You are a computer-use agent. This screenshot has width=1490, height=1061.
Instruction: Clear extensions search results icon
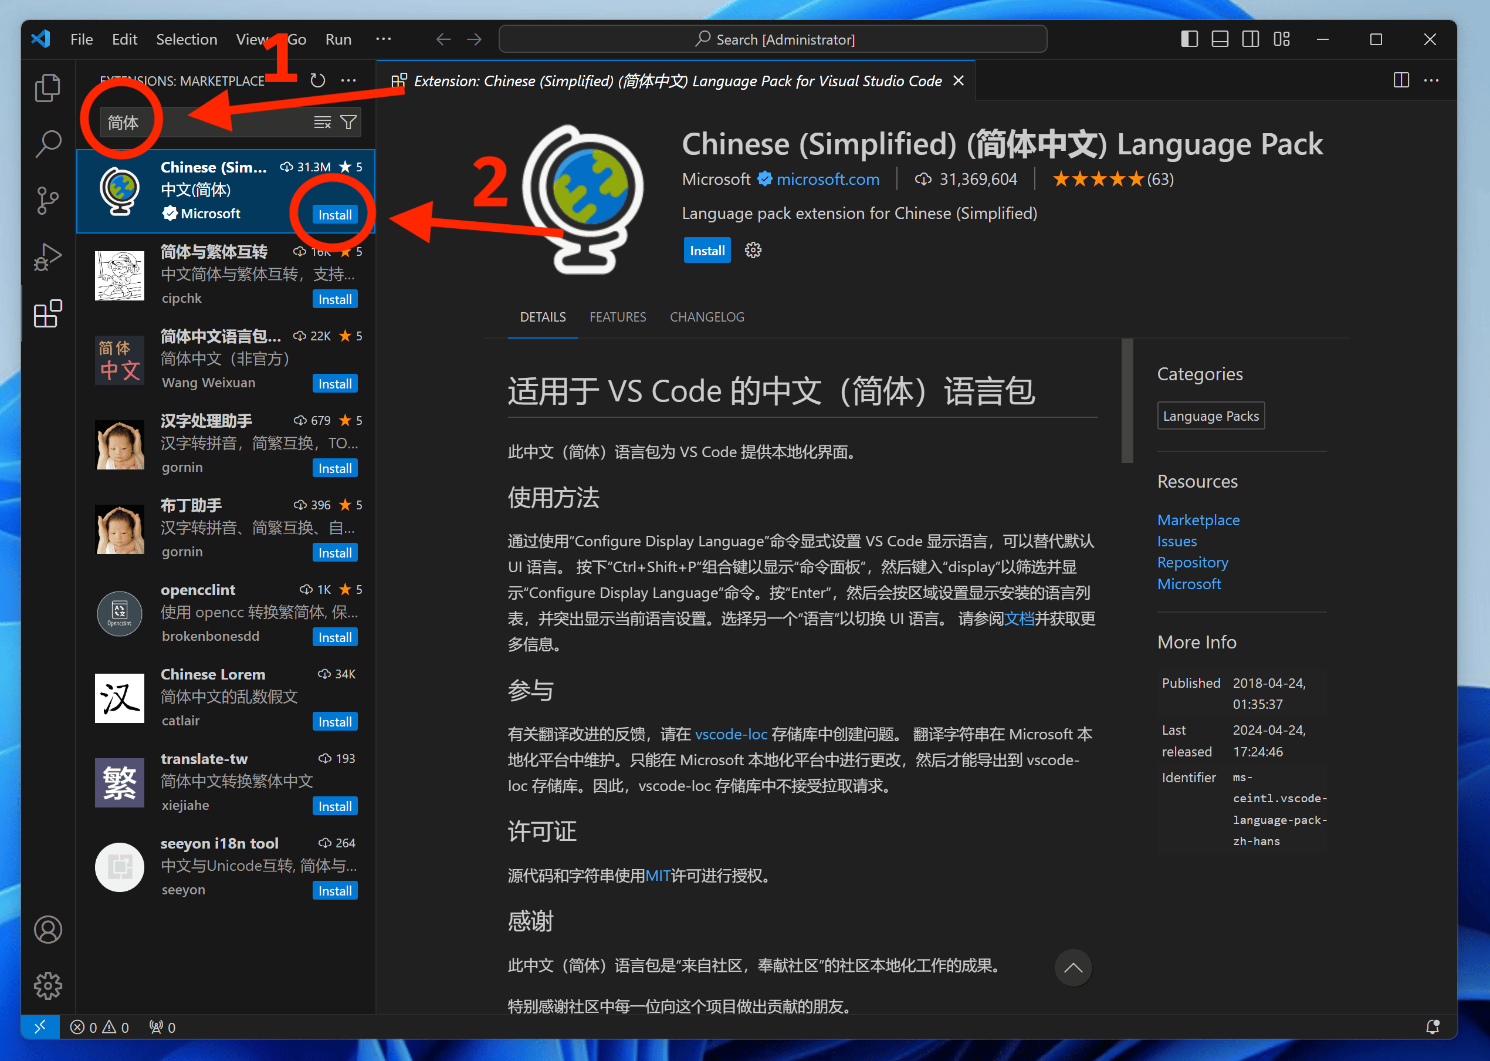coord(322,122)
